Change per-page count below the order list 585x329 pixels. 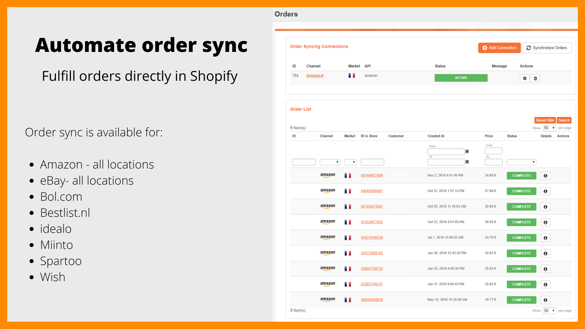[549, 311]
